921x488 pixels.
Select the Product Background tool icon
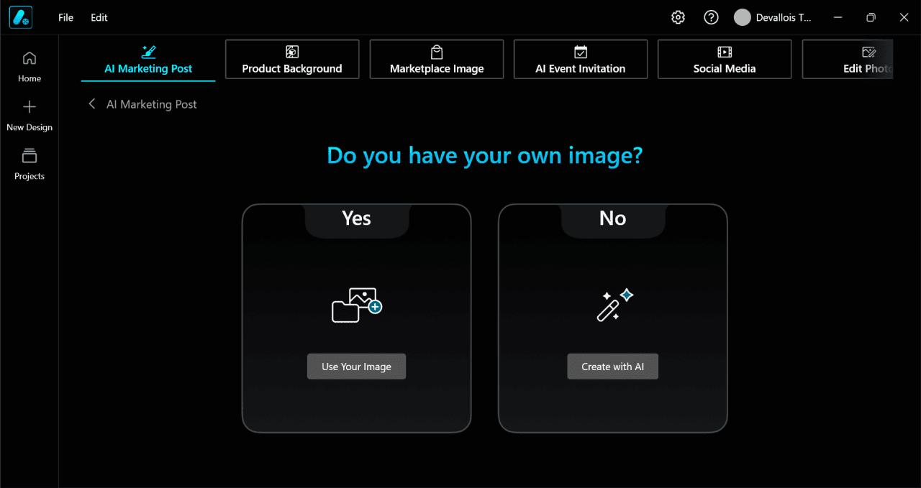(x=291, y=51)
